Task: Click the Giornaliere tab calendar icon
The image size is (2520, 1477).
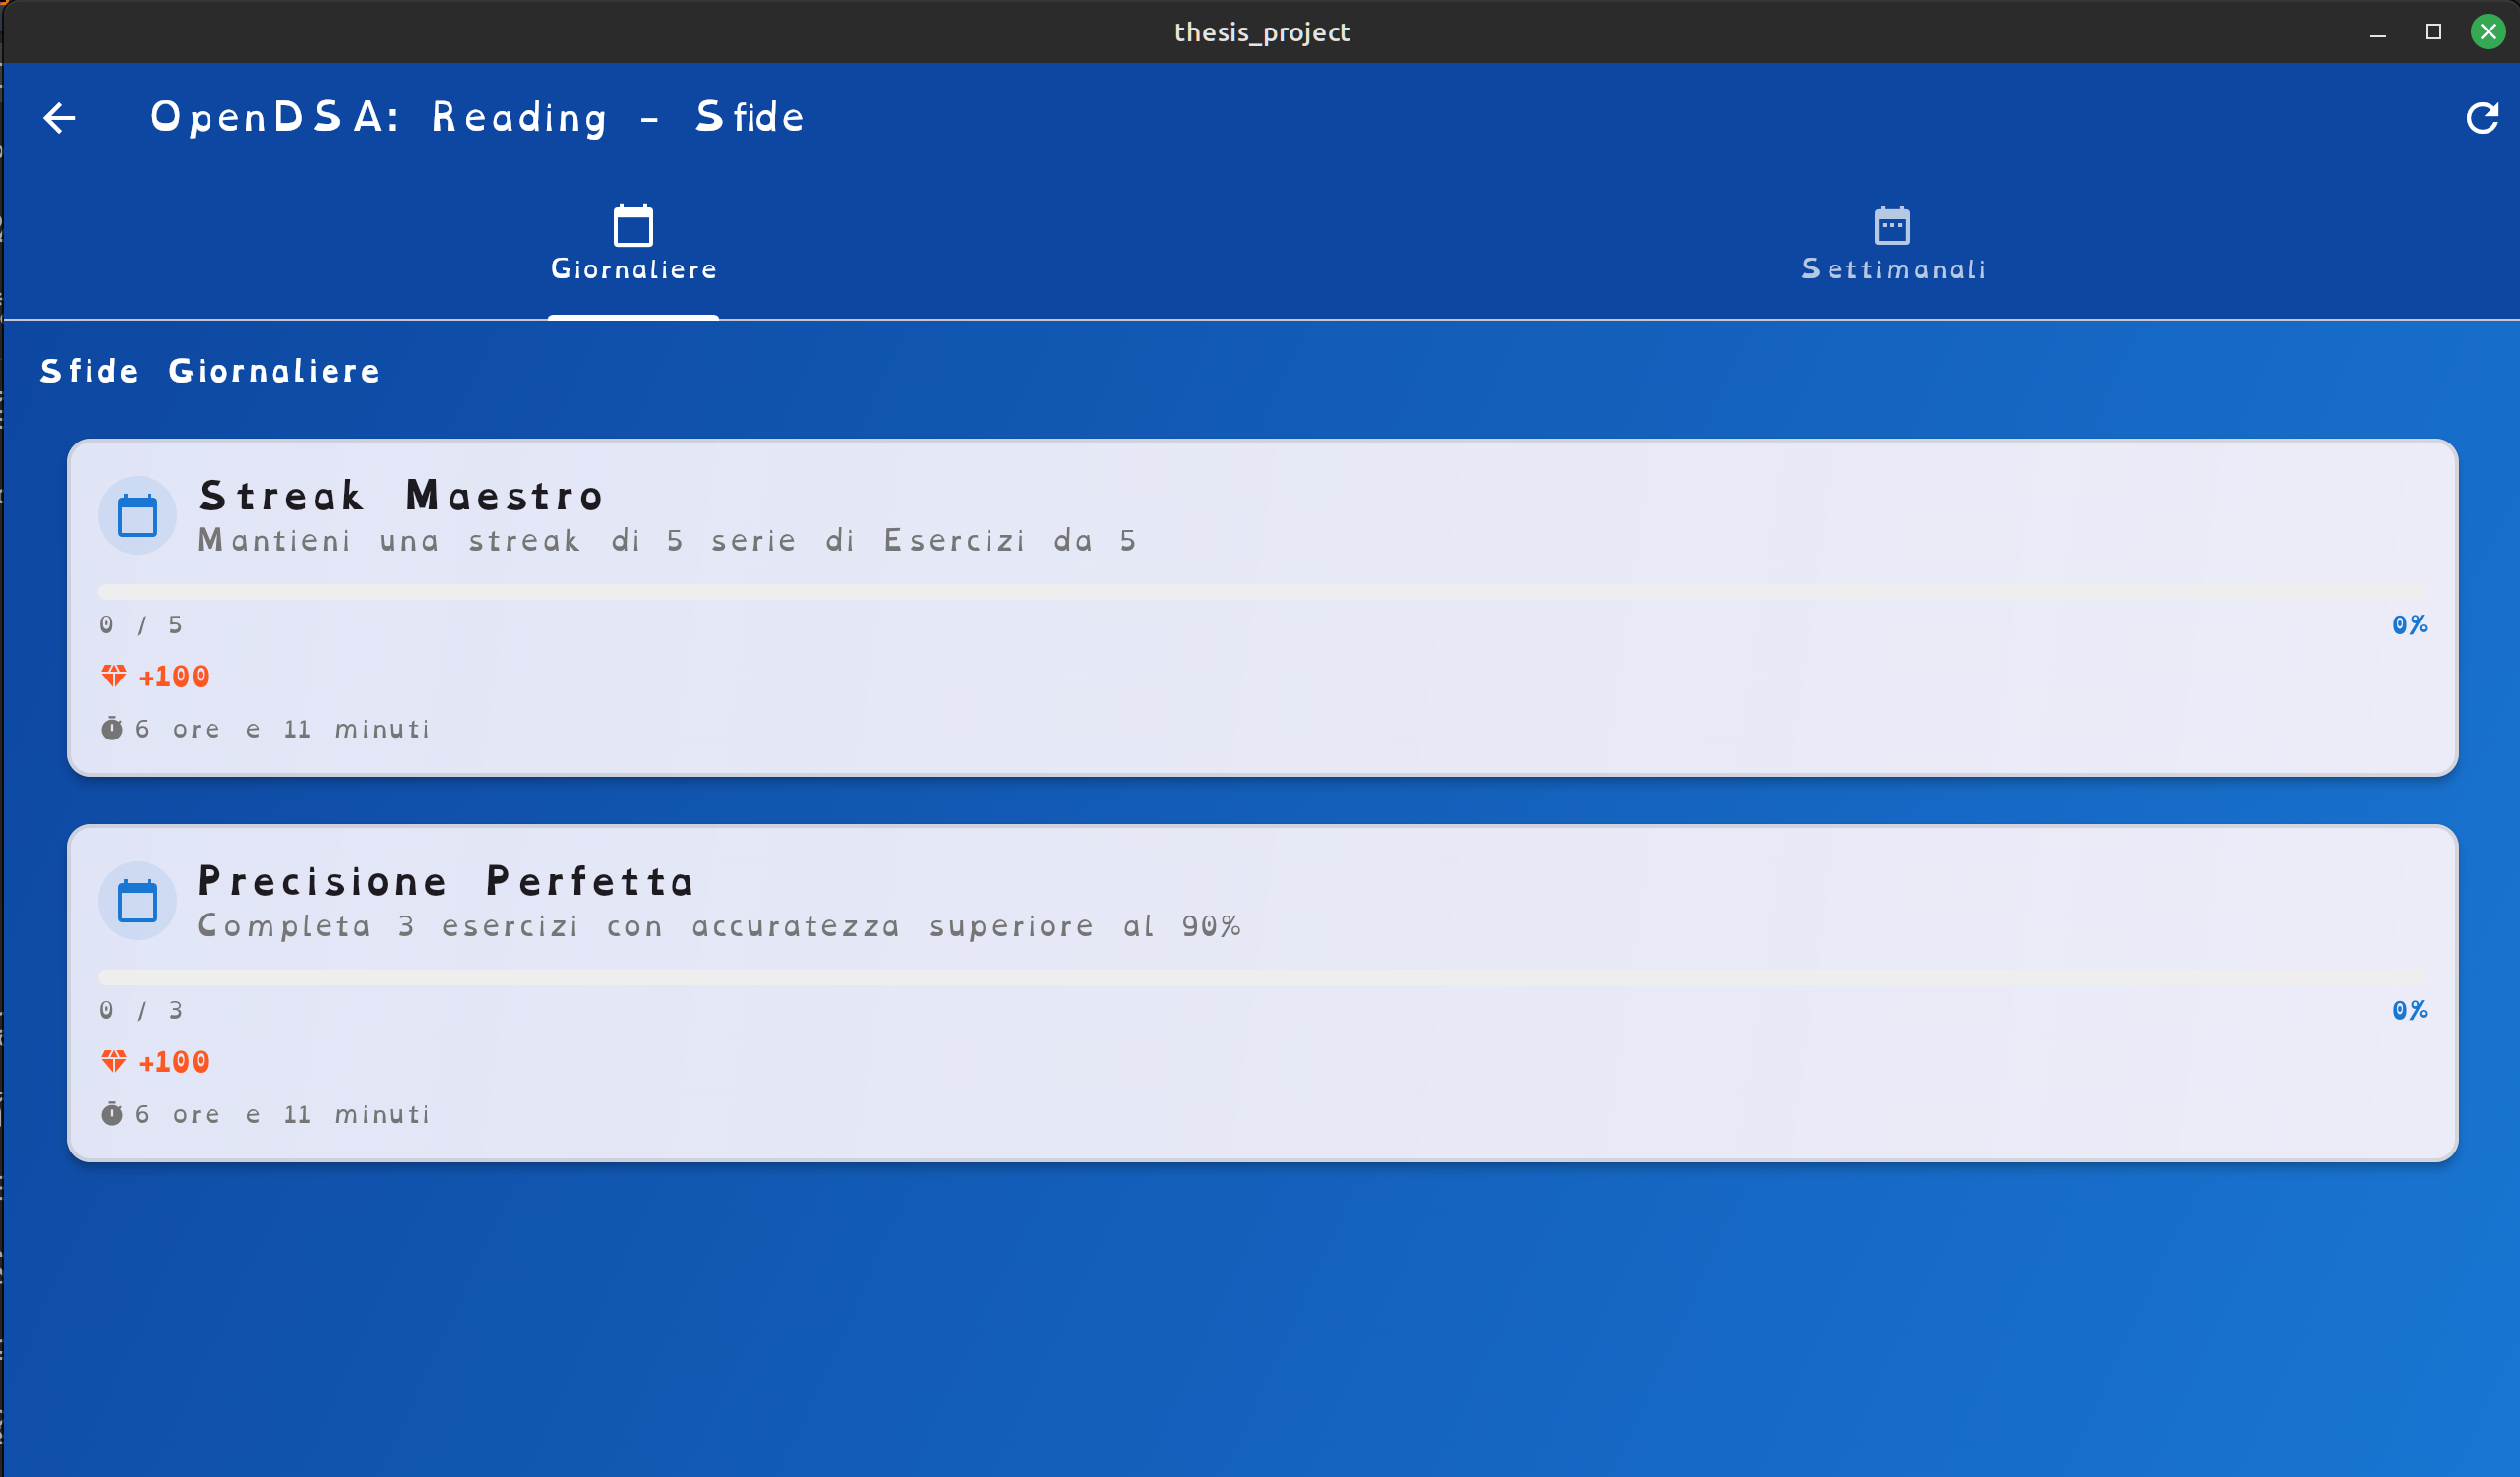Action: [633, 225]
